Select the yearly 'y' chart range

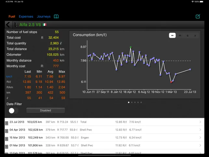tap(195, 36)
